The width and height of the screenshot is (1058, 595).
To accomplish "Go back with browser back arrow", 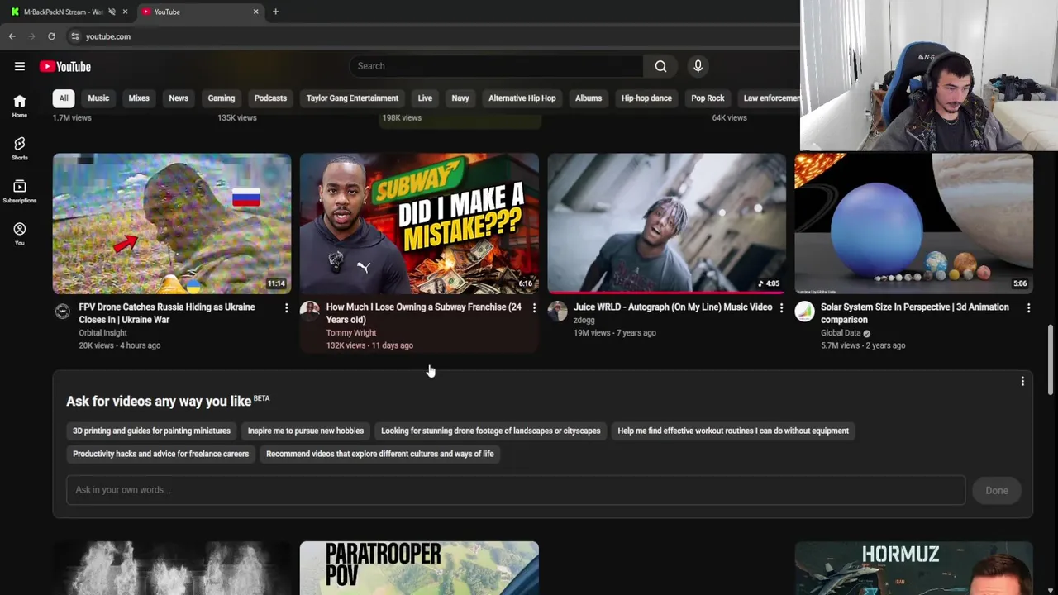I will point(12,36).
